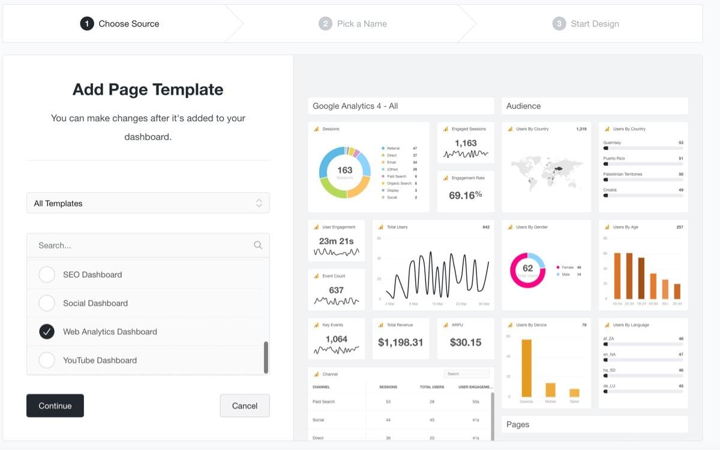The height and width of the screenshot is (450, 720).
Task: Click the Palestinian Territories country row
Action: tap(643, 176)
